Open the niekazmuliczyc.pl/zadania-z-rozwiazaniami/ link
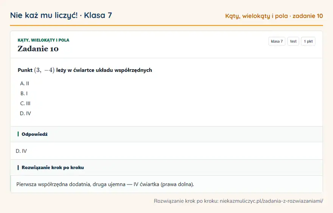Viewport: 333px width, 213px height. (x=271, y=201)
